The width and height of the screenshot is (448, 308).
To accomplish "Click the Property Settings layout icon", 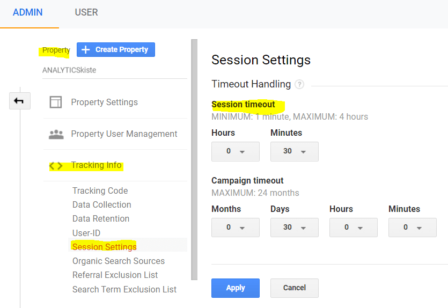I will [x=56, y=102].
